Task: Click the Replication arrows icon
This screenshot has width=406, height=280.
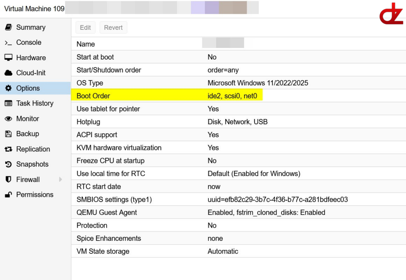Action: [x=8, y=149]
